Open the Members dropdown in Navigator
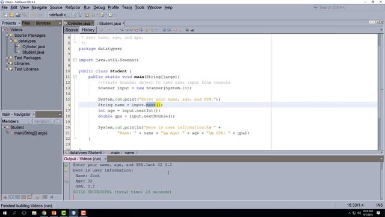 pyautogui.click(x=17, y=121)
